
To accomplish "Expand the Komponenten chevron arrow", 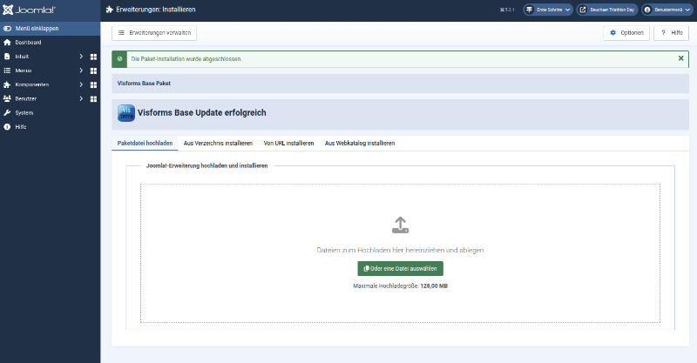I will click(81, 84).
